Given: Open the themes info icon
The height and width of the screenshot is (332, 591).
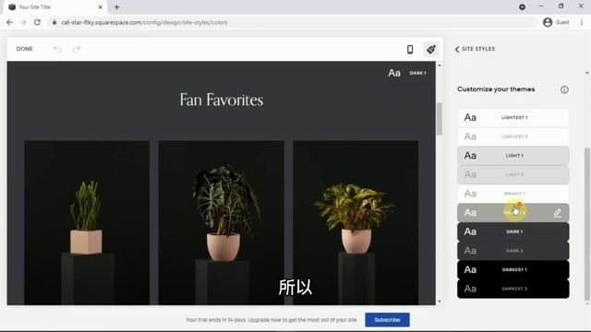Looking at the screenshot, I should coord(564,89).
